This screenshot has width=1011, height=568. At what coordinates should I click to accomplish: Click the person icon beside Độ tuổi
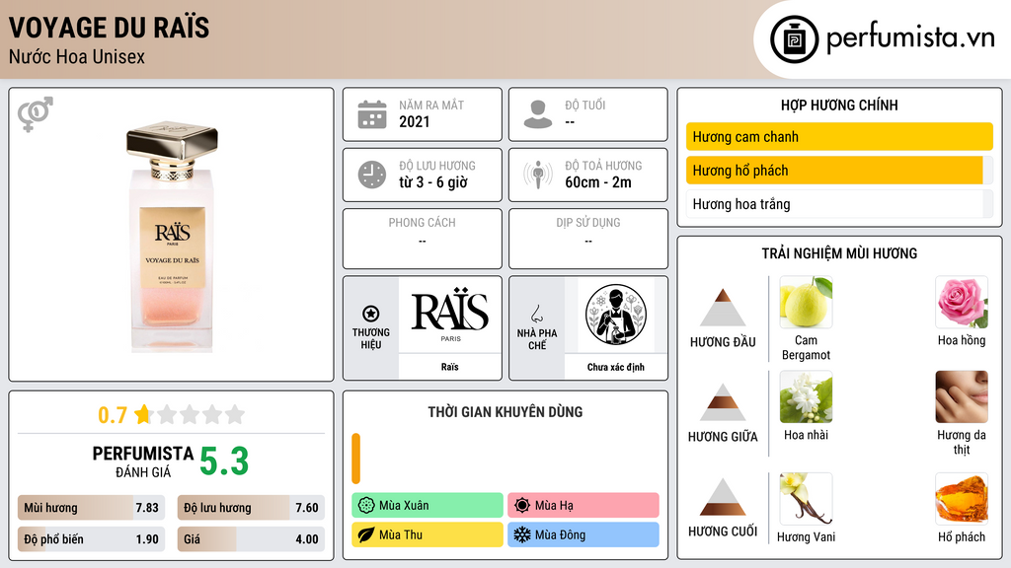538,114
